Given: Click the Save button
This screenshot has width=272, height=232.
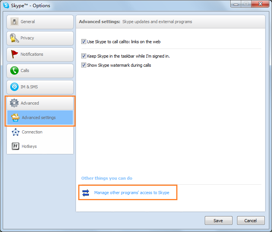Looking at the screenshot, I should (x=218, y=221).
